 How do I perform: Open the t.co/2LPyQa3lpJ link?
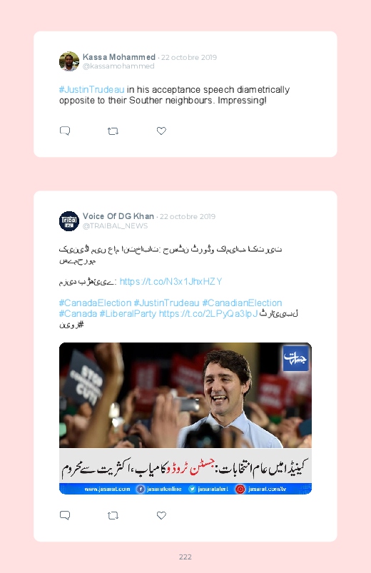point(208,313)
